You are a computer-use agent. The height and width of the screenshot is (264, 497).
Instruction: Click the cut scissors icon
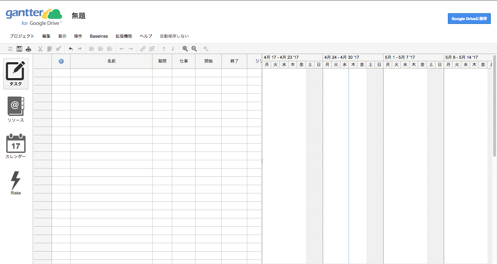40,49
